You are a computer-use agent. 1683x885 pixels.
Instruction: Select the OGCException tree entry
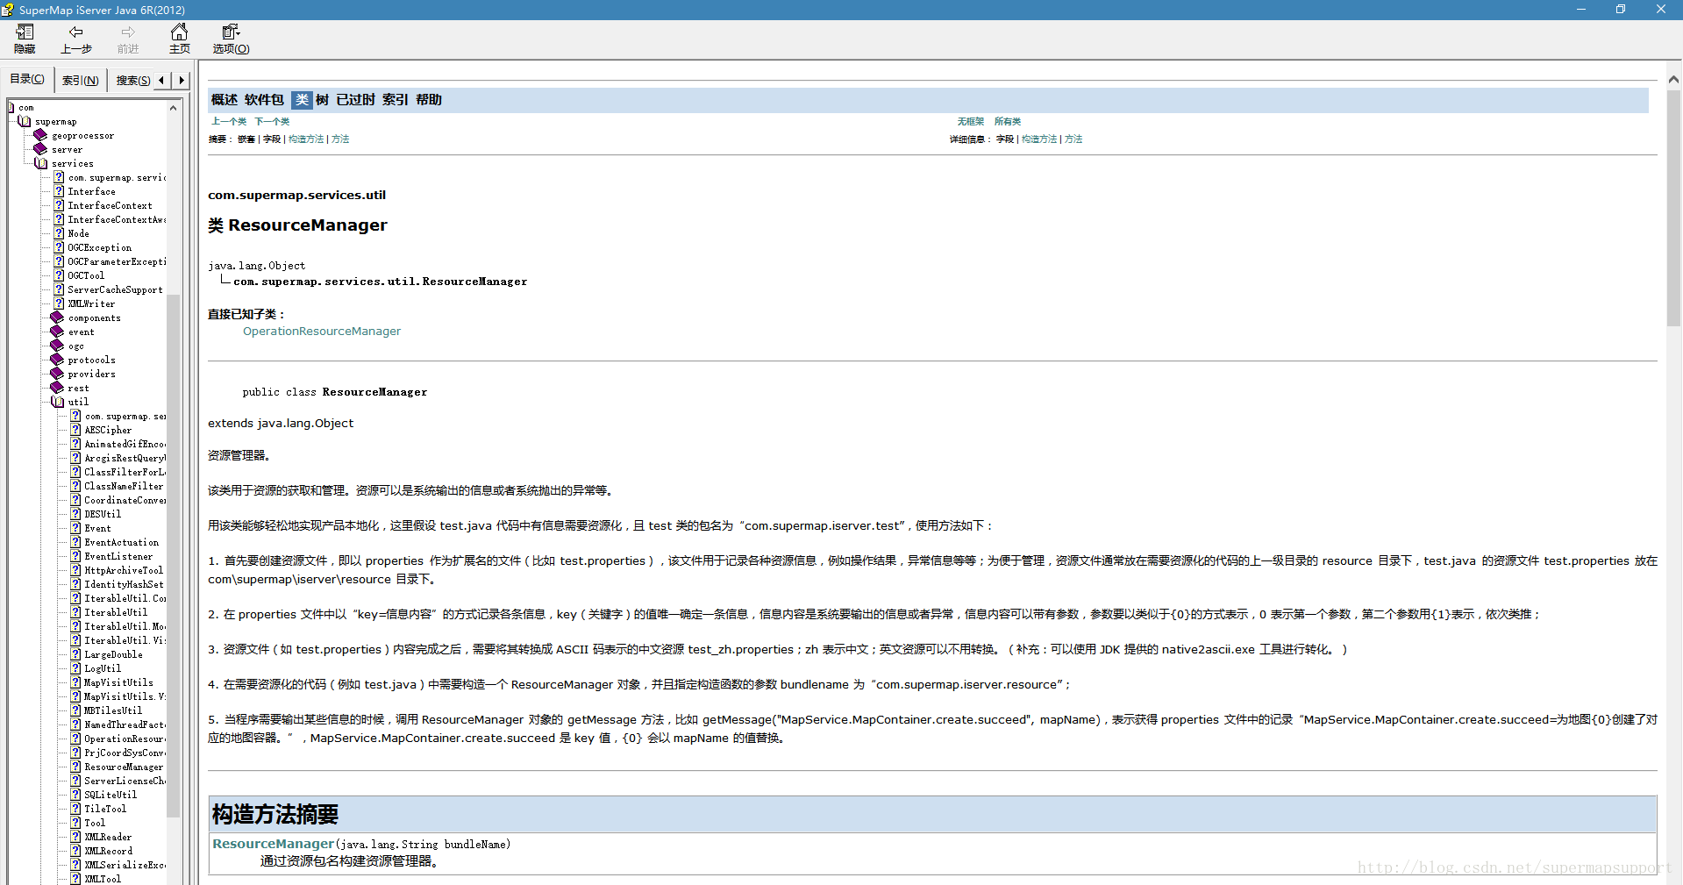[x=100, y=247]
